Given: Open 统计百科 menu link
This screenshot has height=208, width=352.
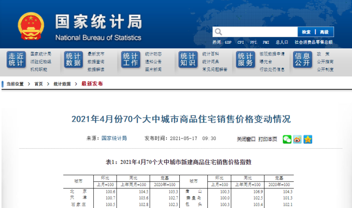Looking at the screenshot, I should tap(210, 54).
